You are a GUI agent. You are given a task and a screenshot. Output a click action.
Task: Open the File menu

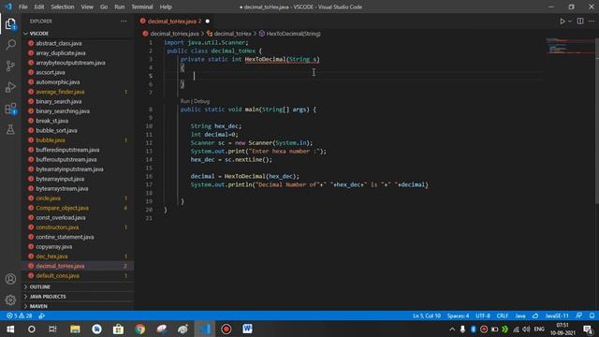[22, 7]
